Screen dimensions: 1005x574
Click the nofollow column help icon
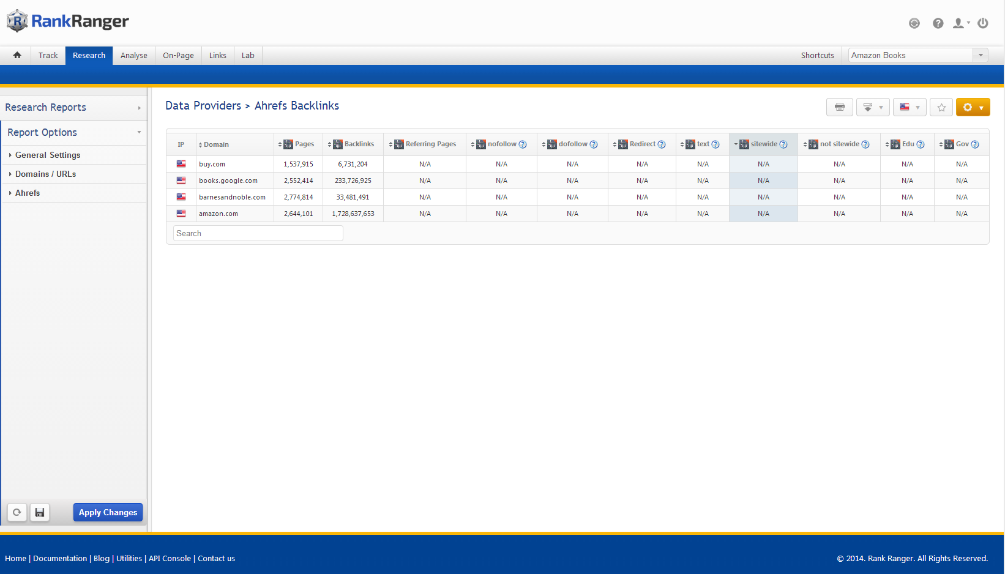tap(523, 144)
